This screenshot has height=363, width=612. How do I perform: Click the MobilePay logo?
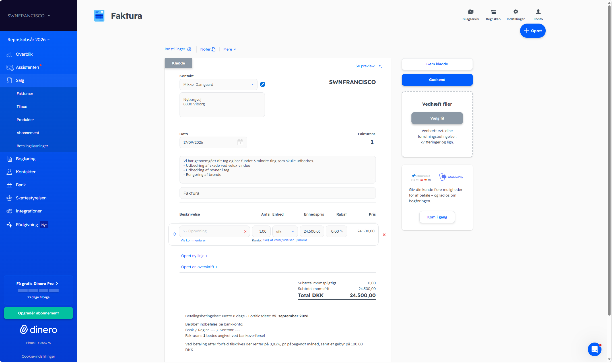pos(451,177)
